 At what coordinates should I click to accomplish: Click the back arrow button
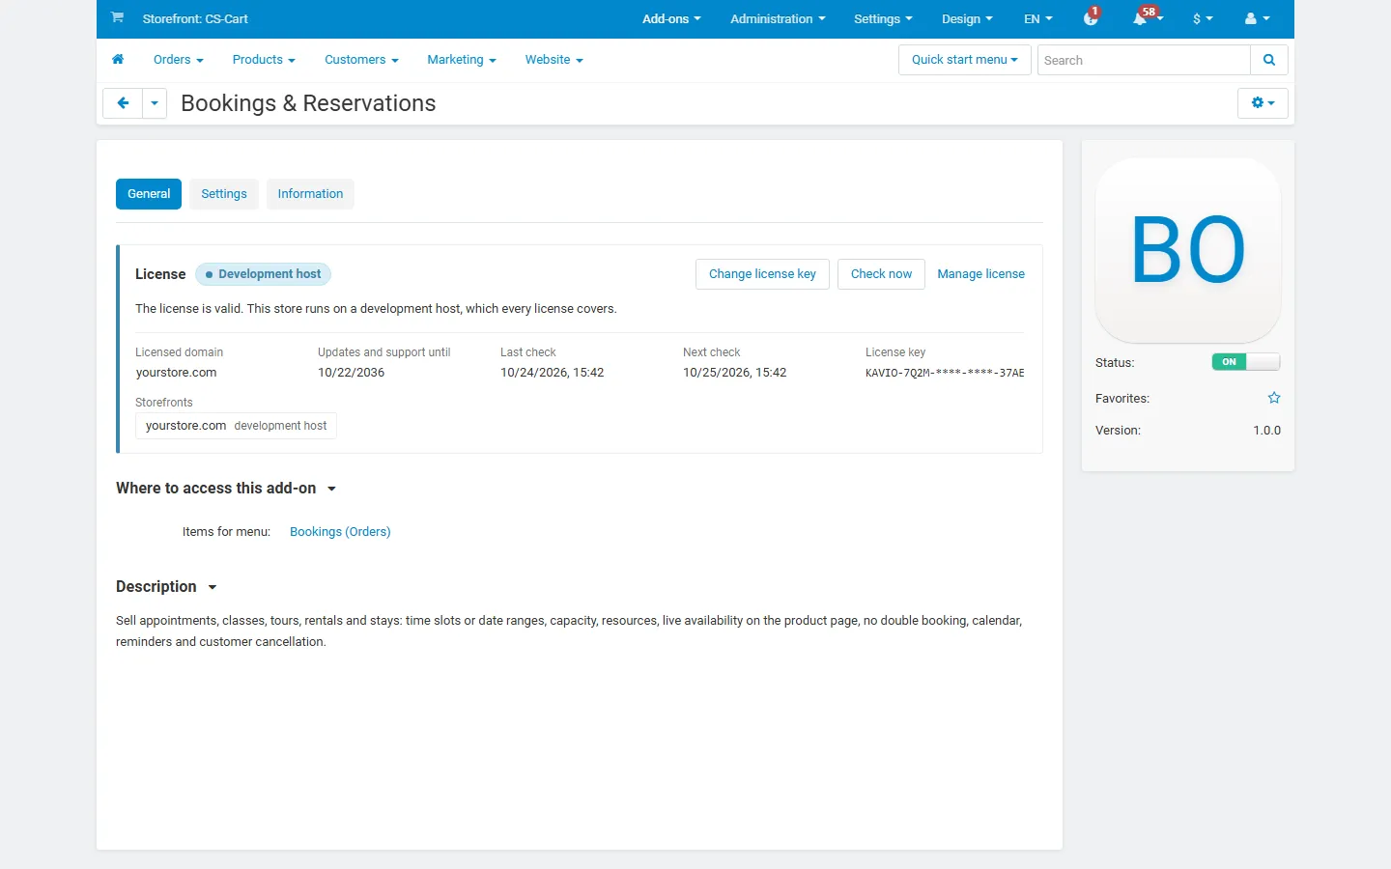point(123,103)
